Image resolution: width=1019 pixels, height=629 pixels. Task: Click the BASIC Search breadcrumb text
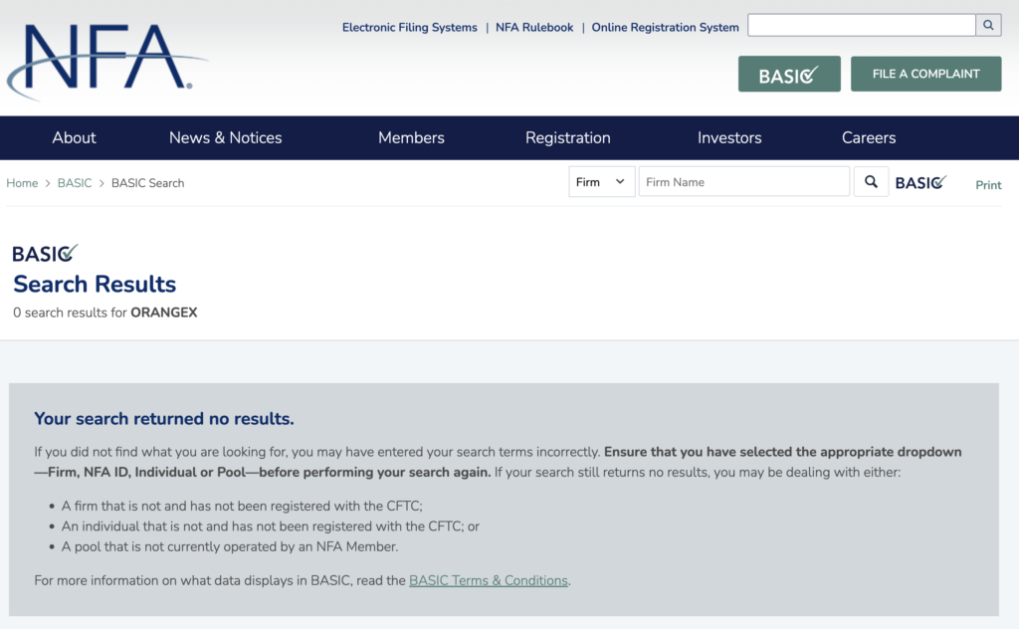pyautogui.click(x=147, y=183)
